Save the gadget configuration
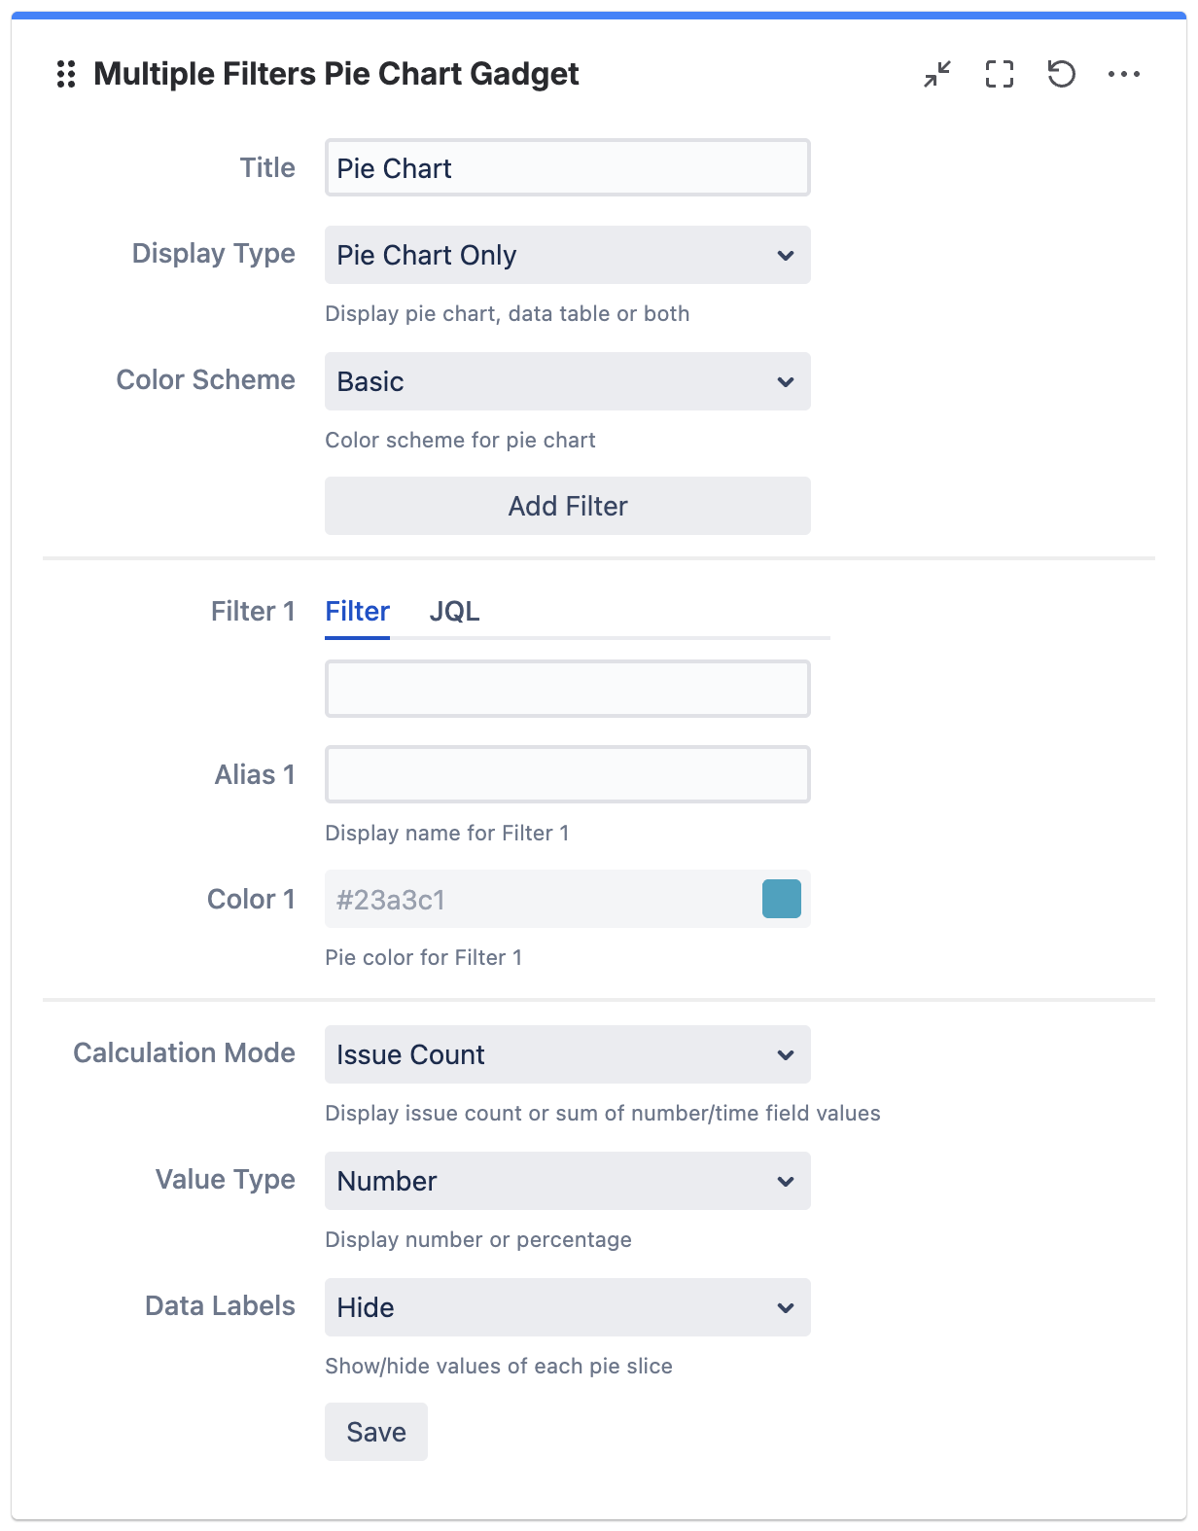Viewport: 1198px width, 1531px height. [375, 1431]
